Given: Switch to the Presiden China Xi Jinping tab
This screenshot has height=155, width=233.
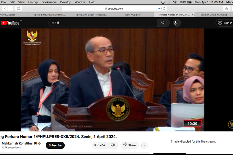Looking at the screenshot, I should (x=215, y=15).
